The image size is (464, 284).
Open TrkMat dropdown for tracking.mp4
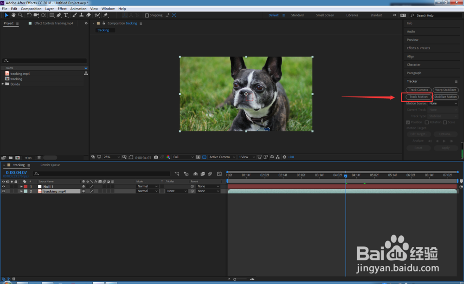click(177, 191)
